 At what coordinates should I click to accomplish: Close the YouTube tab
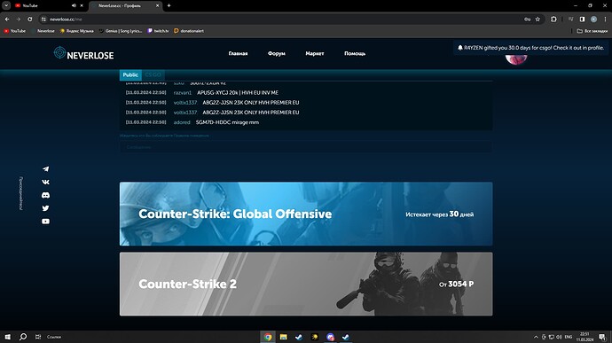[x=82, y=6]
